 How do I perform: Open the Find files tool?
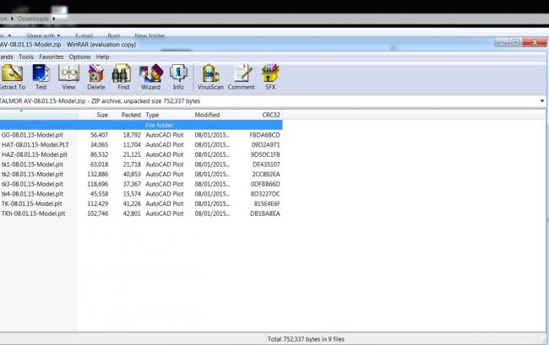click(x=123, y=76)
